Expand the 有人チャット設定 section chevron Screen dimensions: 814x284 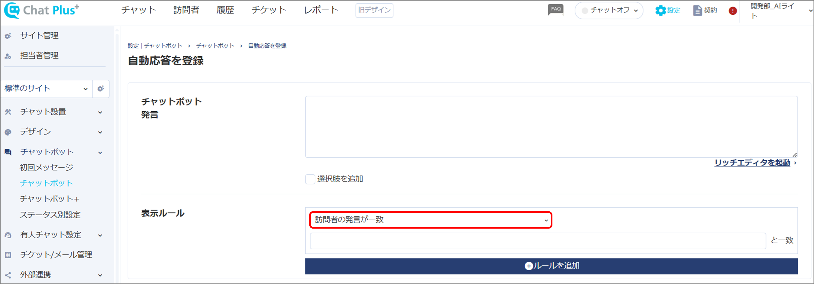tap(100, 236)
